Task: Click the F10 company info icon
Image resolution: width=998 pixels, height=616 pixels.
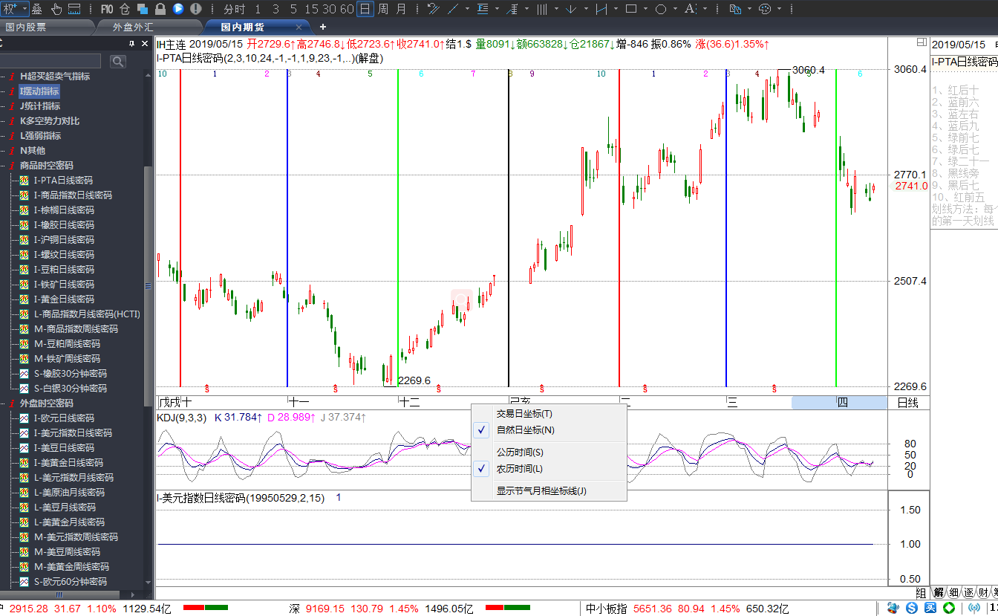Action: pyautogui.click(x=106, y=9)
